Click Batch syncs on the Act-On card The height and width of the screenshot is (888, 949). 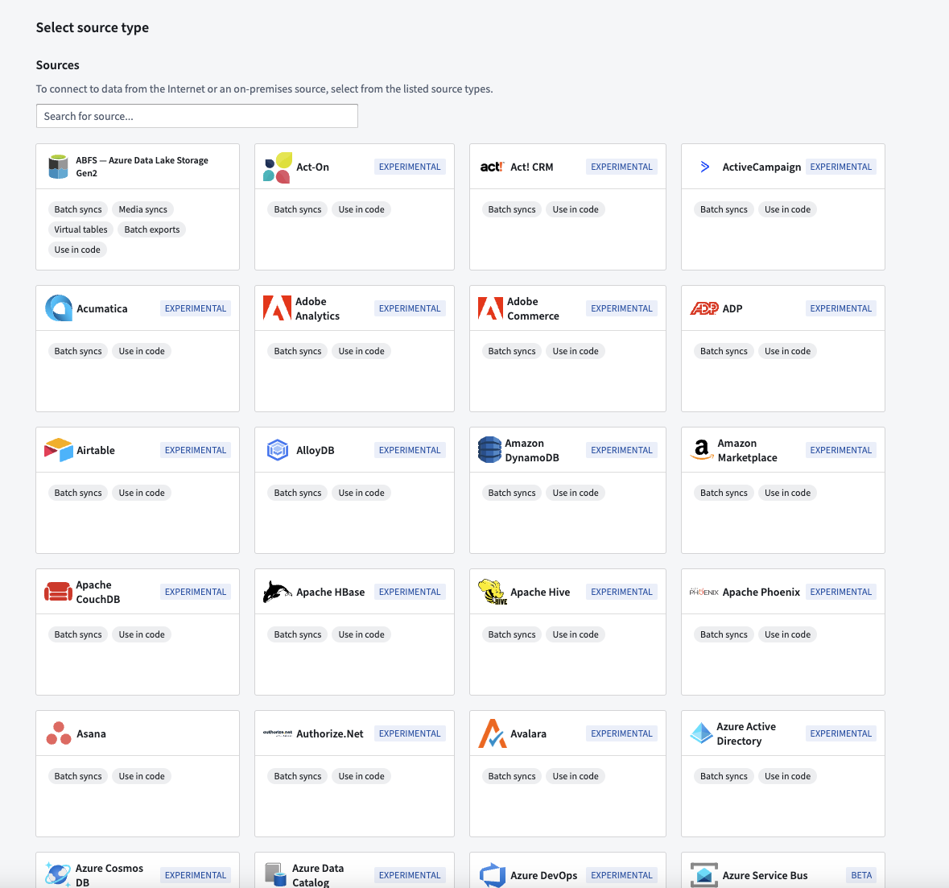297,209
